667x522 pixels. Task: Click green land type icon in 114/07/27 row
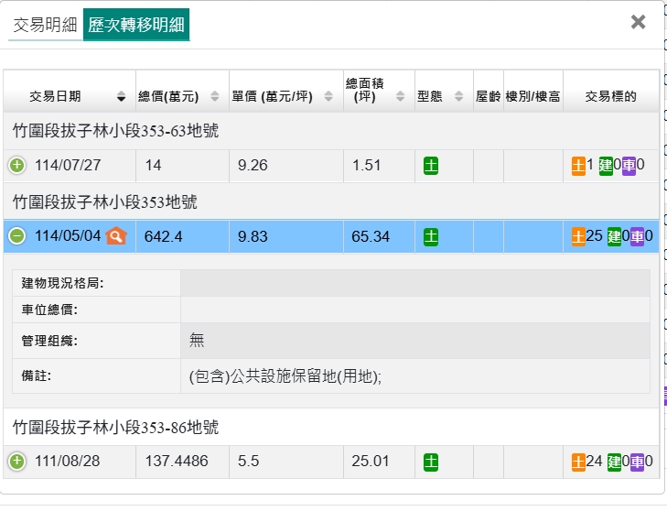click(431, 166)
